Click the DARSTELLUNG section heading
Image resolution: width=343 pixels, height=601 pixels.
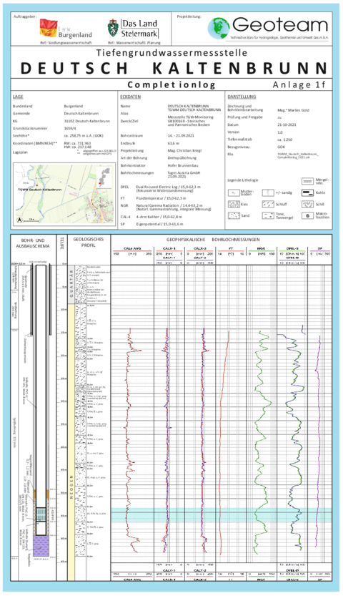[242, 97]
